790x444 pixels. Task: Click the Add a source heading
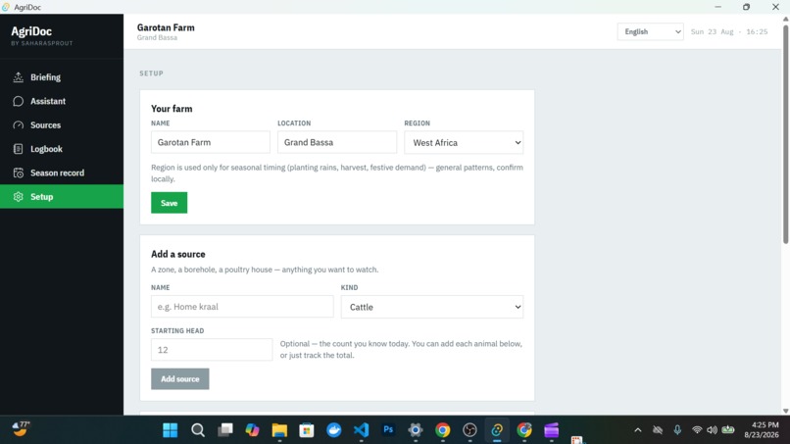178,254
